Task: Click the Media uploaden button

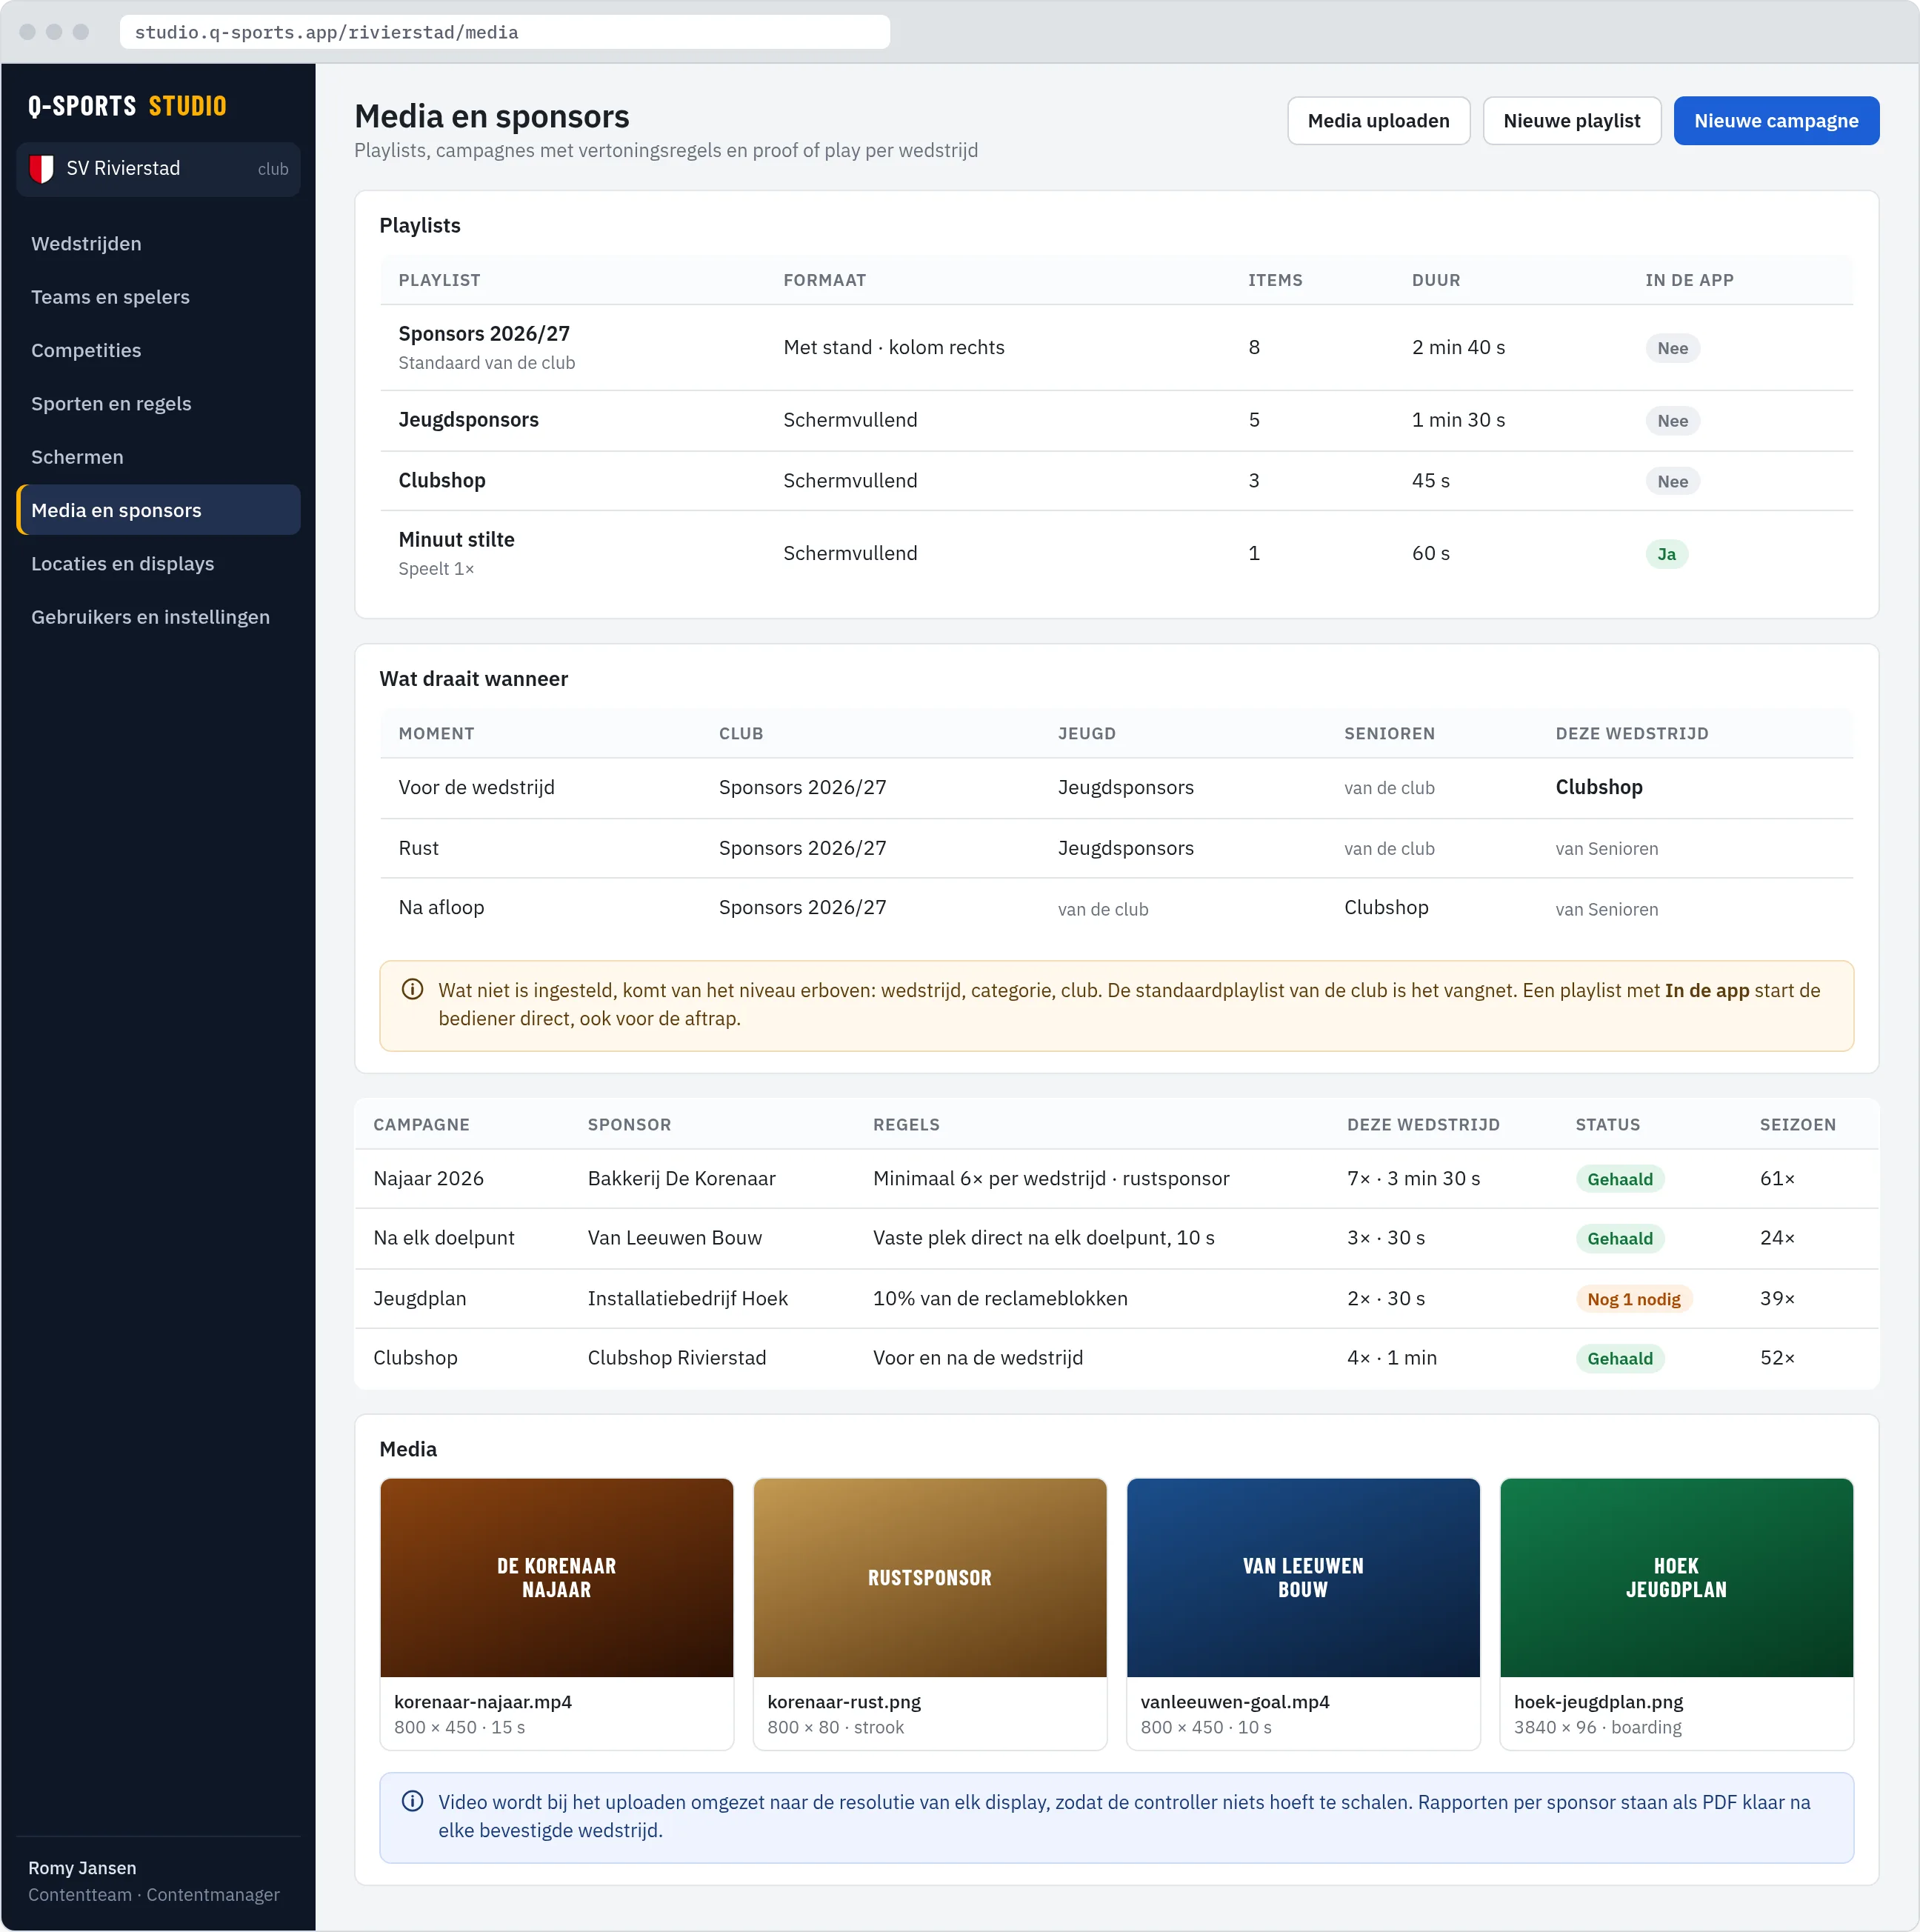Action: pos(1378,121)
